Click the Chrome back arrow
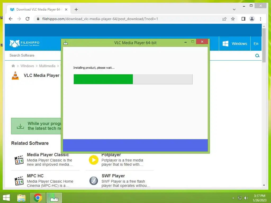Viewport: 271px width, 203px height. pyautogui.click(x=11, y=19)
